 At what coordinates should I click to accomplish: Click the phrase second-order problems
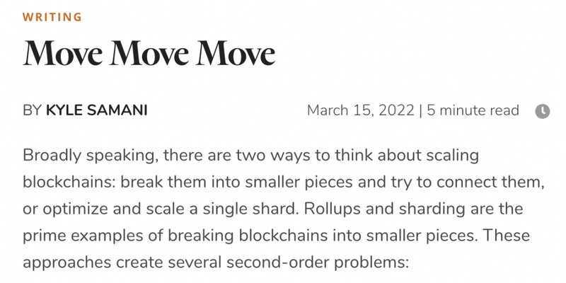[x=318, y=262]
